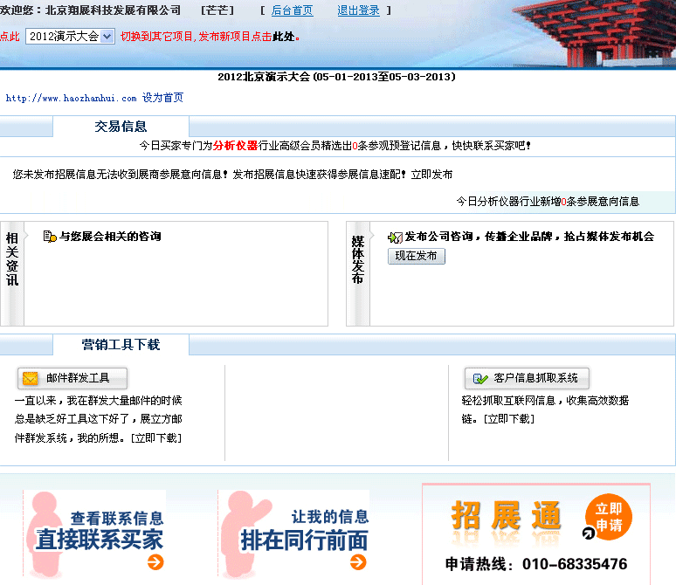Image resolution: width=676 pixels, height=585 pixels.
Task: Click the 客户信息抓取系统 checkmark icon
Action: point(480,378)
